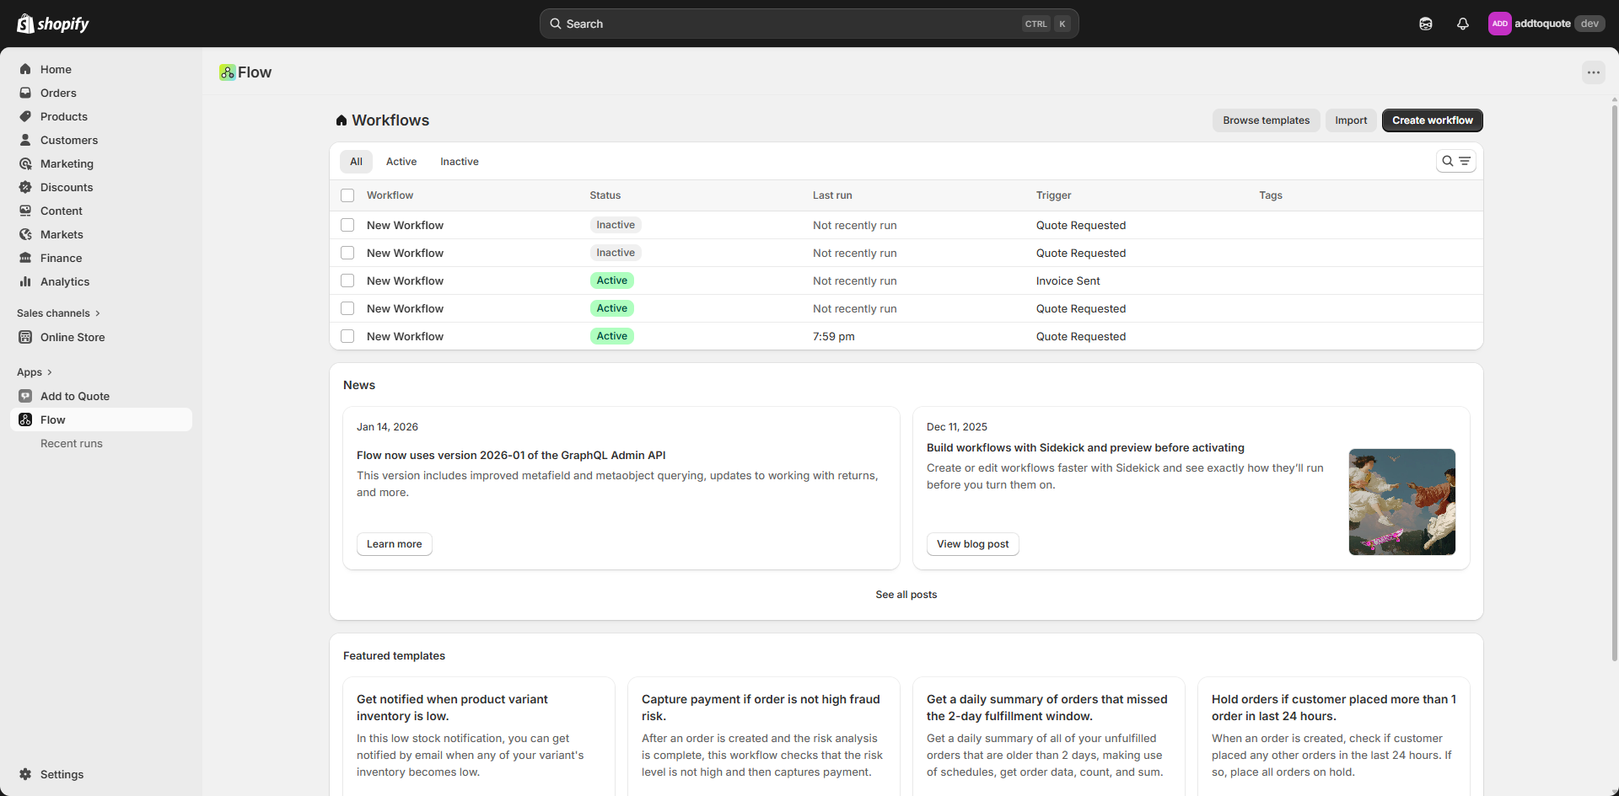This screenshot has height=796, width=1619.
Task: Open Sidekick assistant in the top bar
Action: [1426, 24]
